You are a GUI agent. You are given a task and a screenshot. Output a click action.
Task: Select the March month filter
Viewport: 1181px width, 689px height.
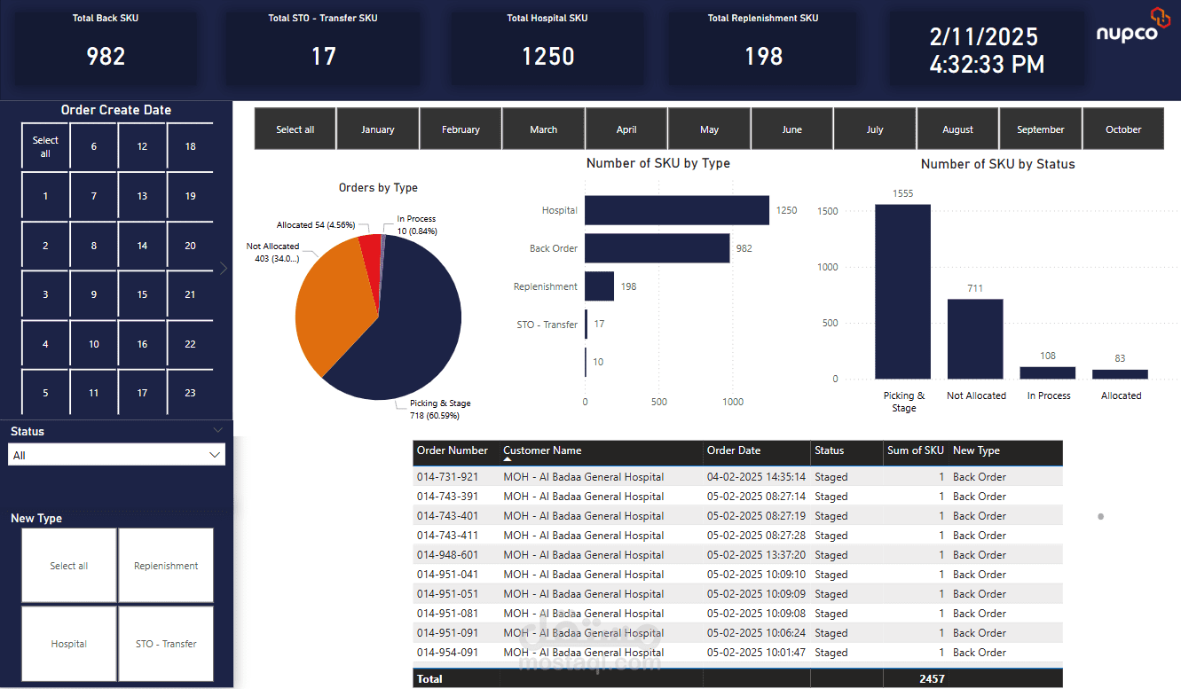tap(544, 129)
